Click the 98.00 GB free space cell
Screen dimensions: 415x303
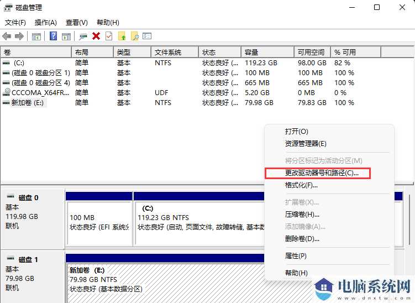(x=312, y=63)
